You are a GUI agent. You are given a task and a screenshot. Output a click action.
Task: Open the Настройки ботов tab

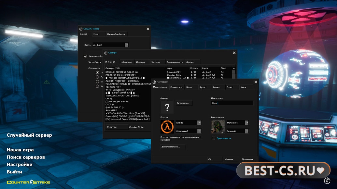click(x=116, y=34)
